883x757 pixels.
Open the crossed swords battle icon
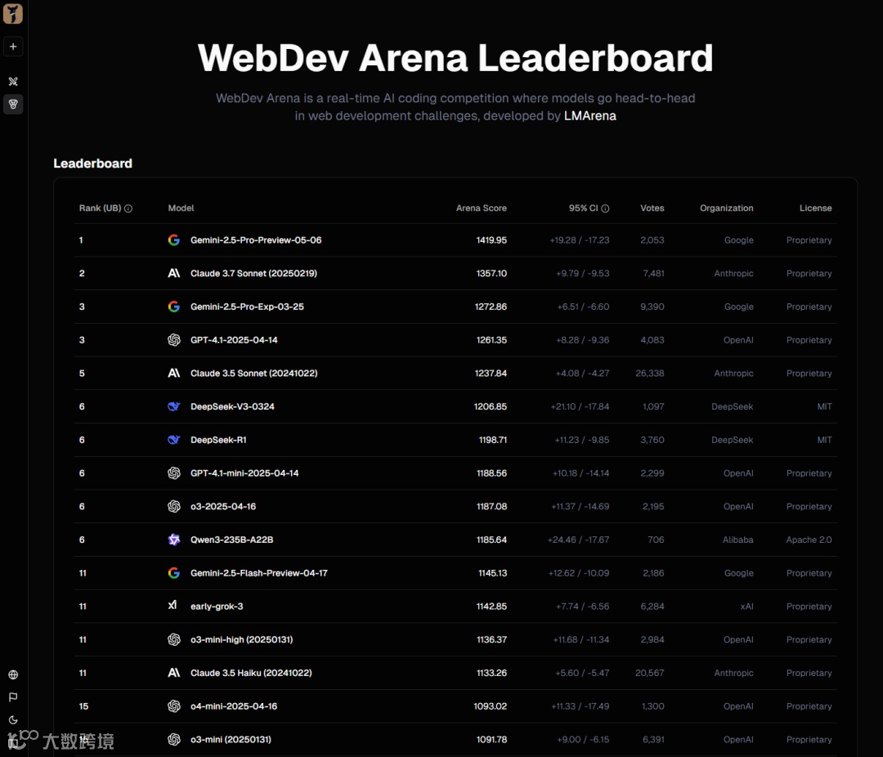13,82
